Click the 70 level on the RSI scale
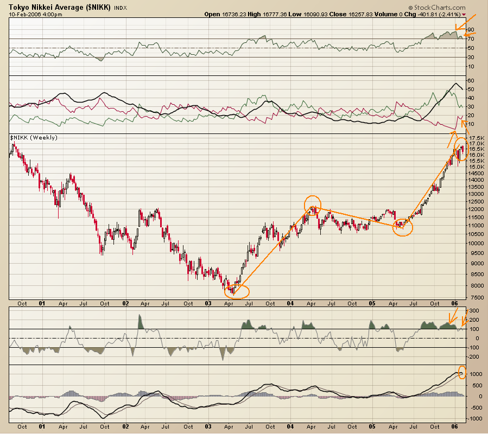The image size is (488, 434). coord(471,39)
